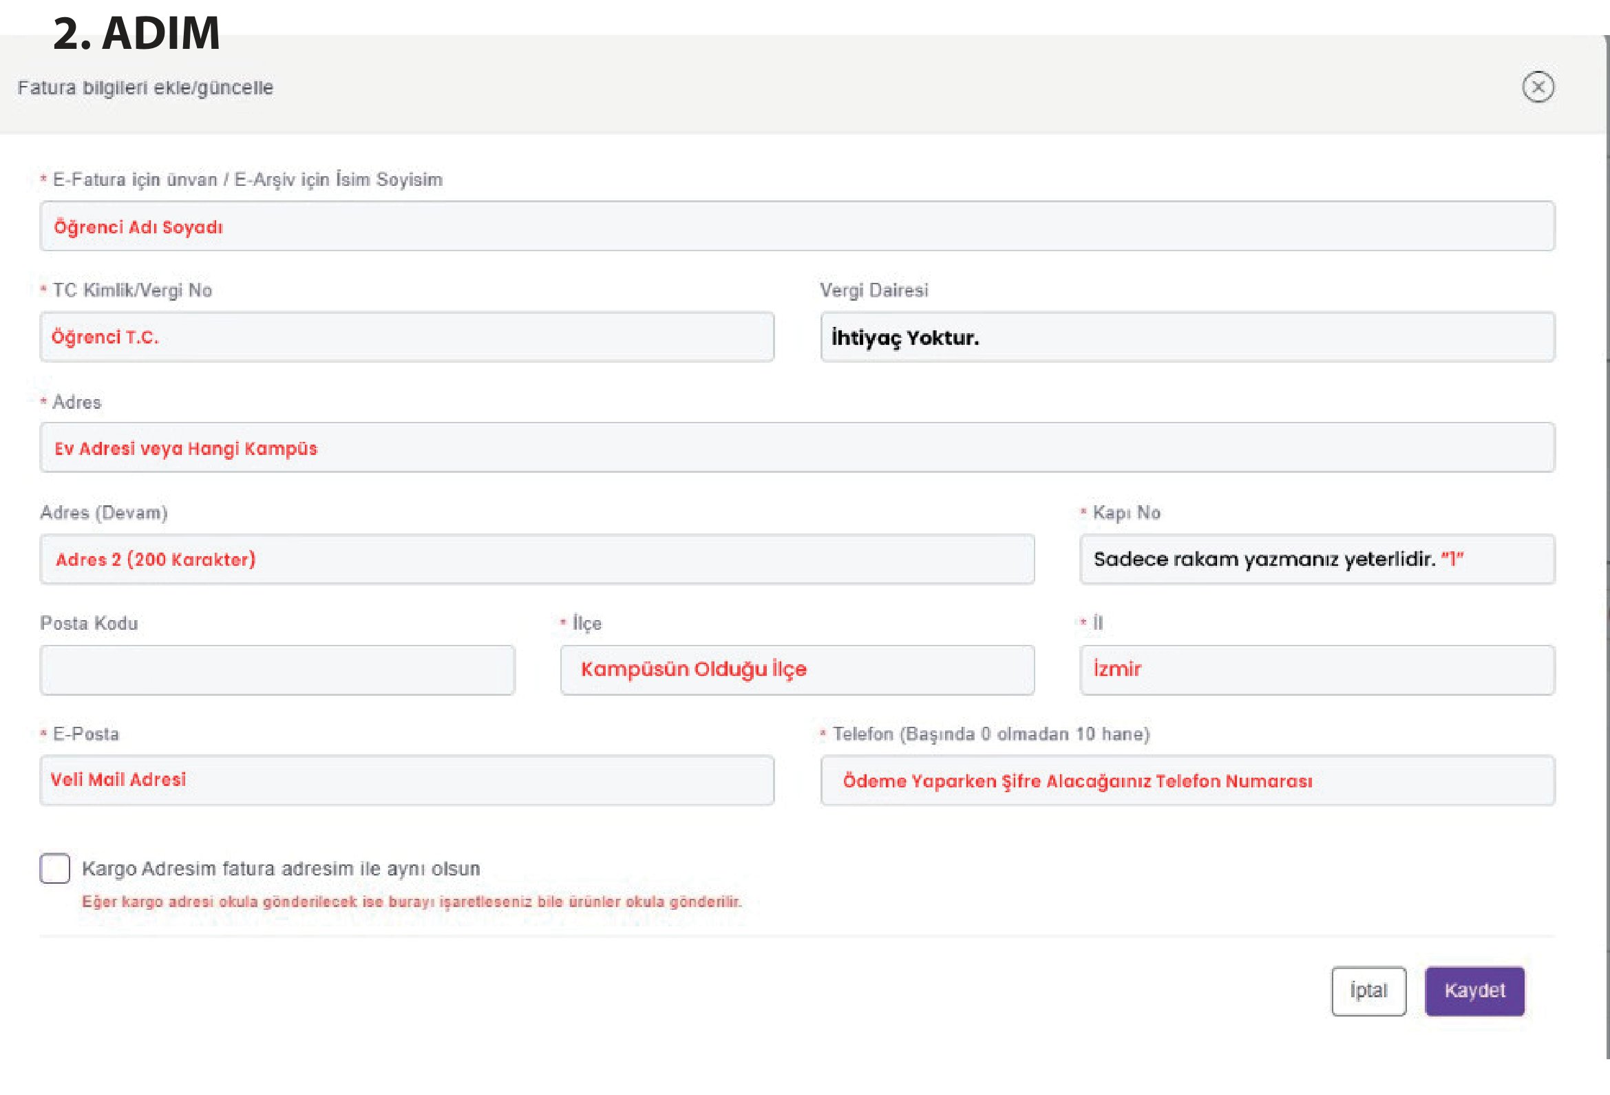Click the İptal button

pyautogui.click(x=1368, y=990)
